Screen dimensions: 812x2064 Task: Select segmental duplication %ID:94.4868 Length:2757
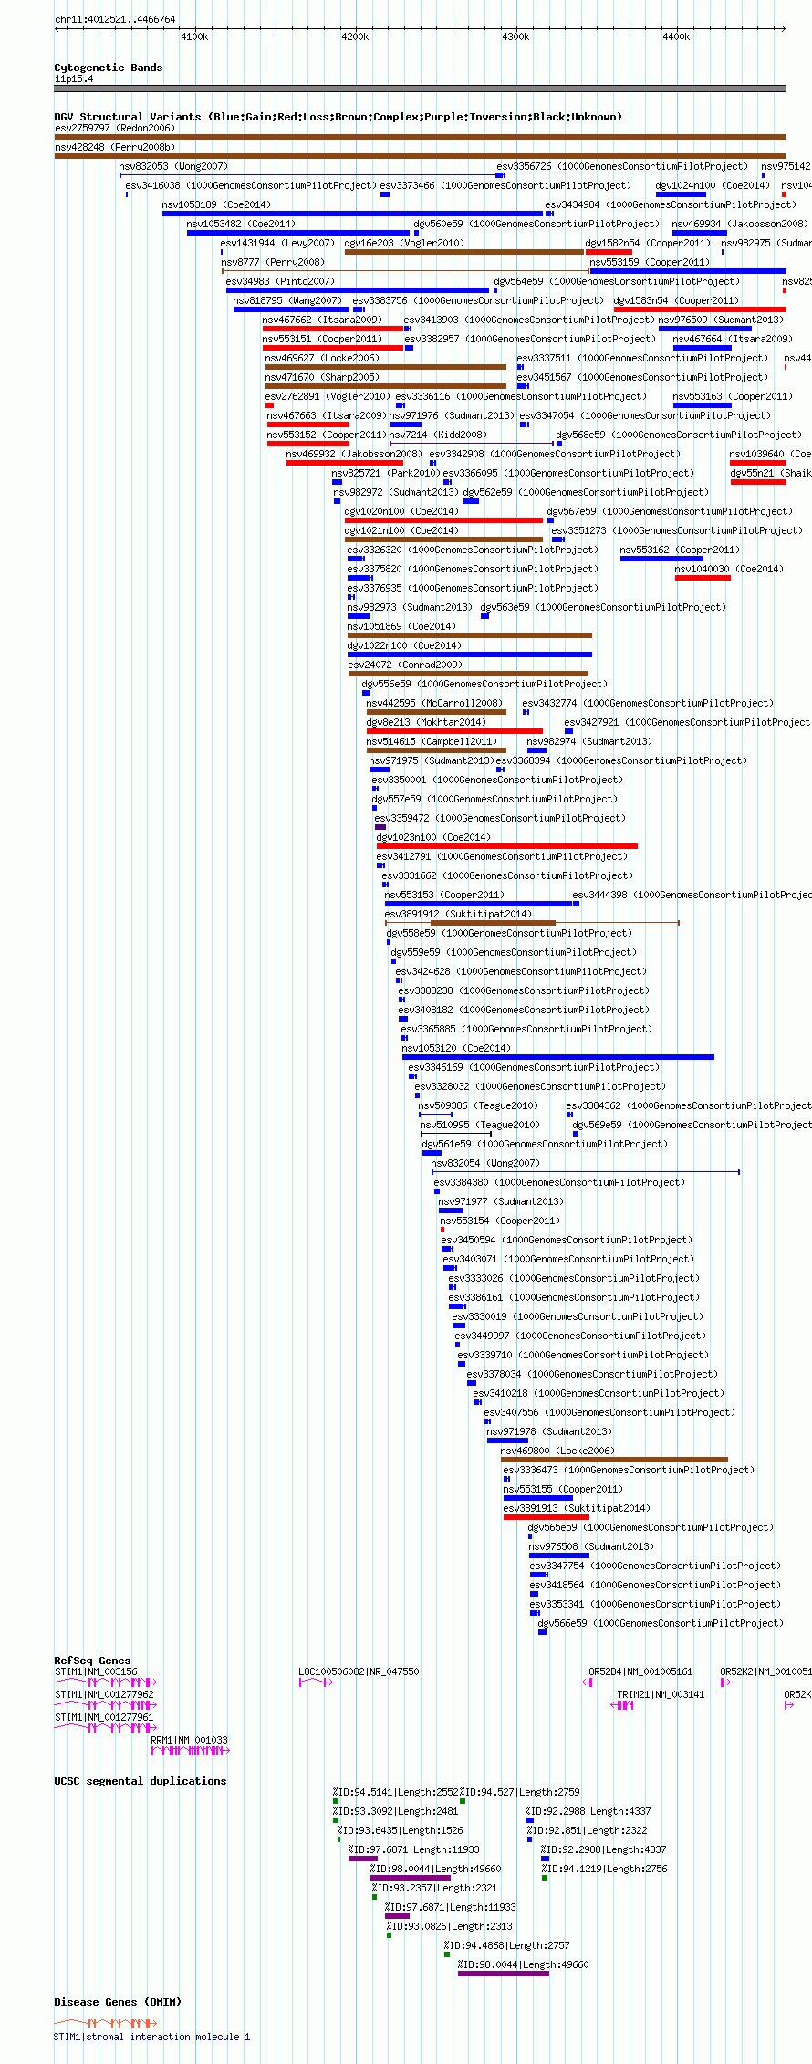[x=447, y=1954]
